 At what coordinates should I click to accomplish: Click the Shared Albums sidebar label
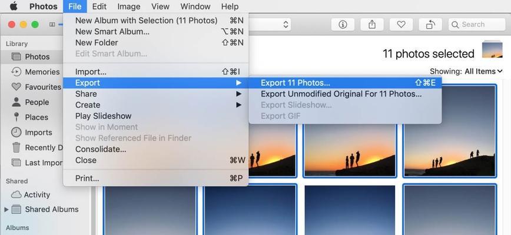point(52,209)
